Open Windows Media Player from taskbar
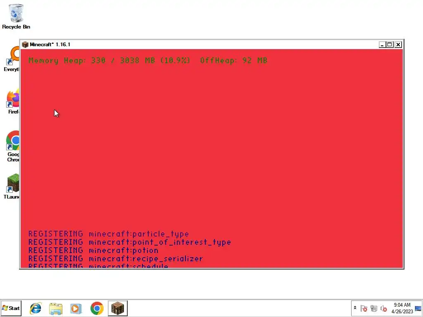This screenshot has height=317, width=423. (x=76, y=308)
